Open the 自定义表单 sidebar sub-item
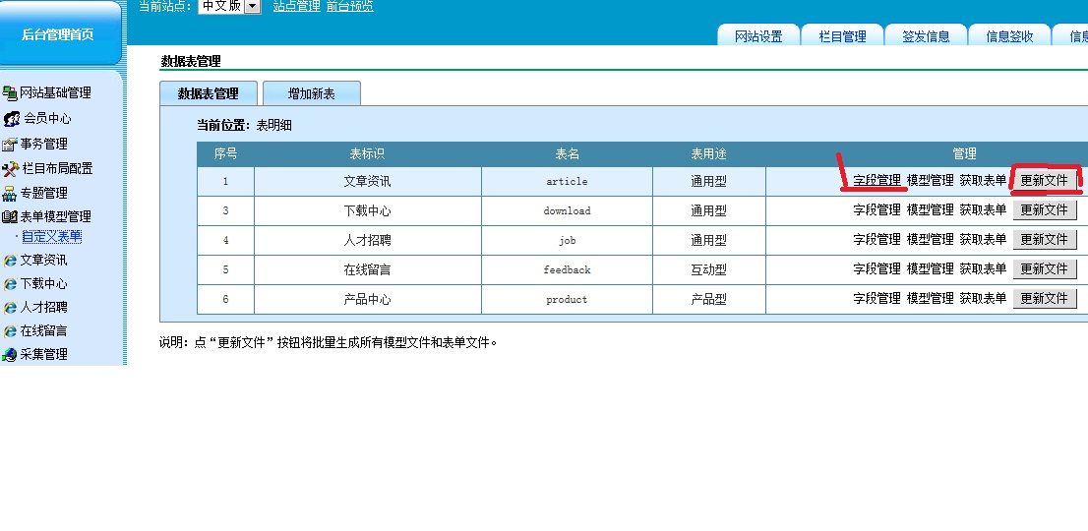Image resolution: width=1088 pixels, height=531 pixels. coord(52,237)
